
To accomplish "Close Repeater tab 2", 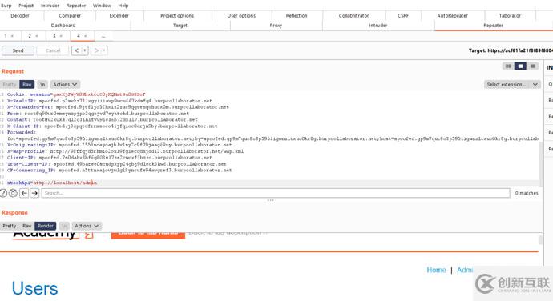I will [x=37, y=36].
